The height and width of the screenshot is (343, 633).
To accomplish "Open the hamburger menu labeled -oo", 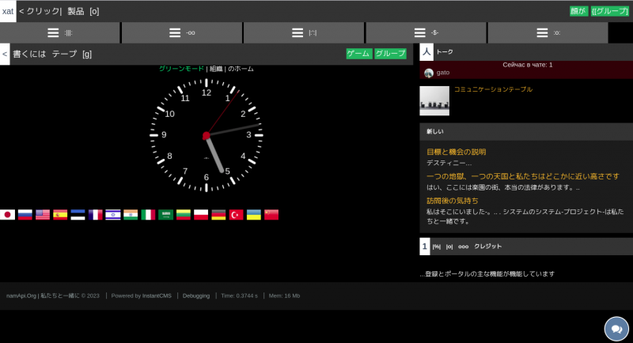I will click(182, 32).
